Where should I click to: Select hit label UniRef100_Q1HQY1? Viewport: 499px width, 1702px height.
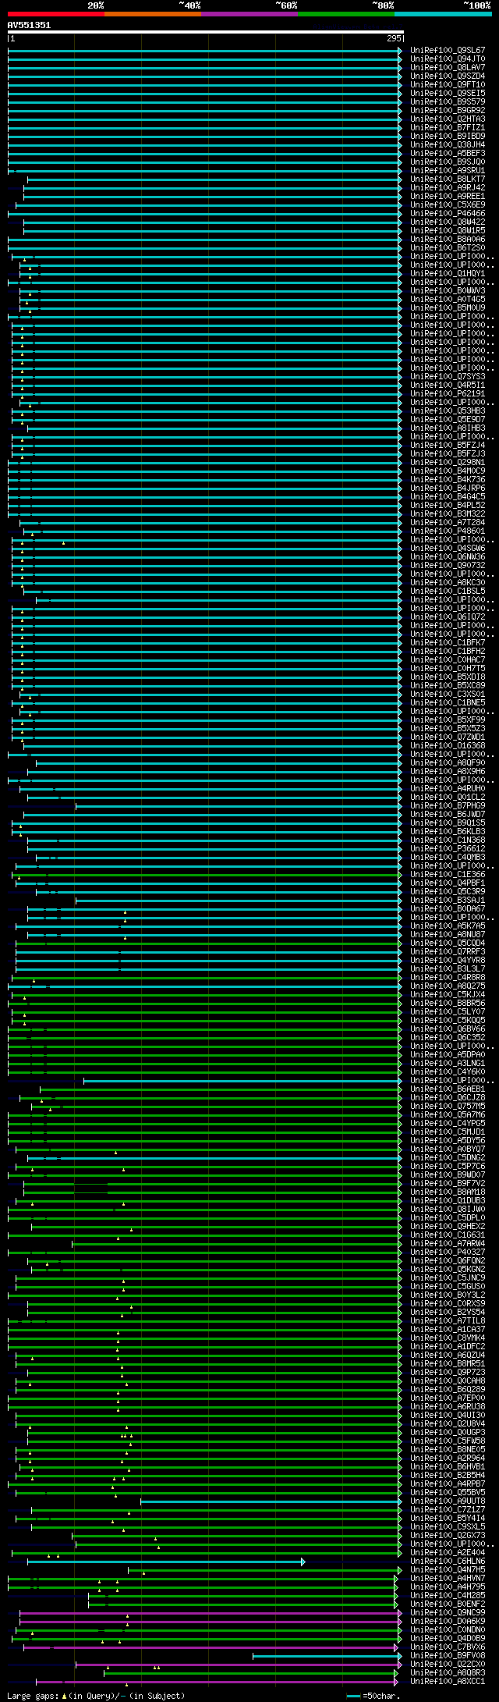coord(448,274)
